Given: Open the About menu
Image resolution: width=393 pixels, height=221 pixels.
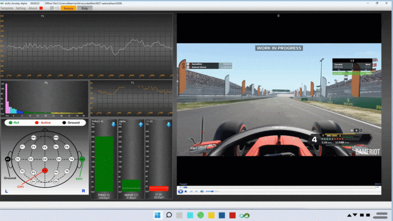Looking at the screenshot, I should [32, 8].
